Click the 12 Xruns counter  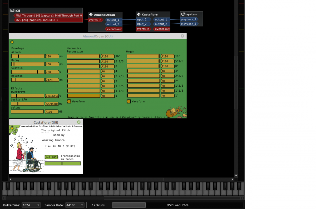pyautogui.click(x=98, y=205)
